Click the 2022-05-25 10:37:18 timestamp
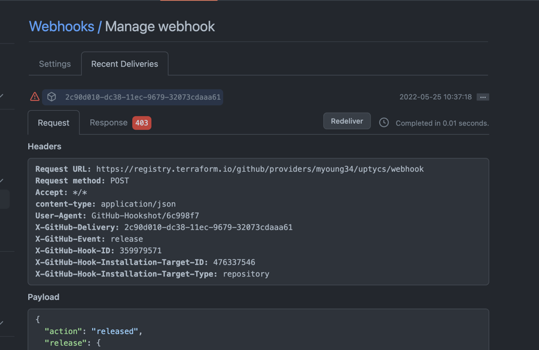Screen dimensions: 539x350 tap(436, 97)
